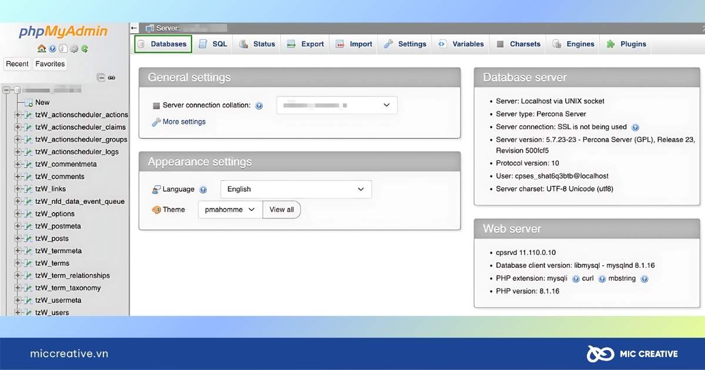Expand the tzW_postmeta table node

[x=18, y=226]
